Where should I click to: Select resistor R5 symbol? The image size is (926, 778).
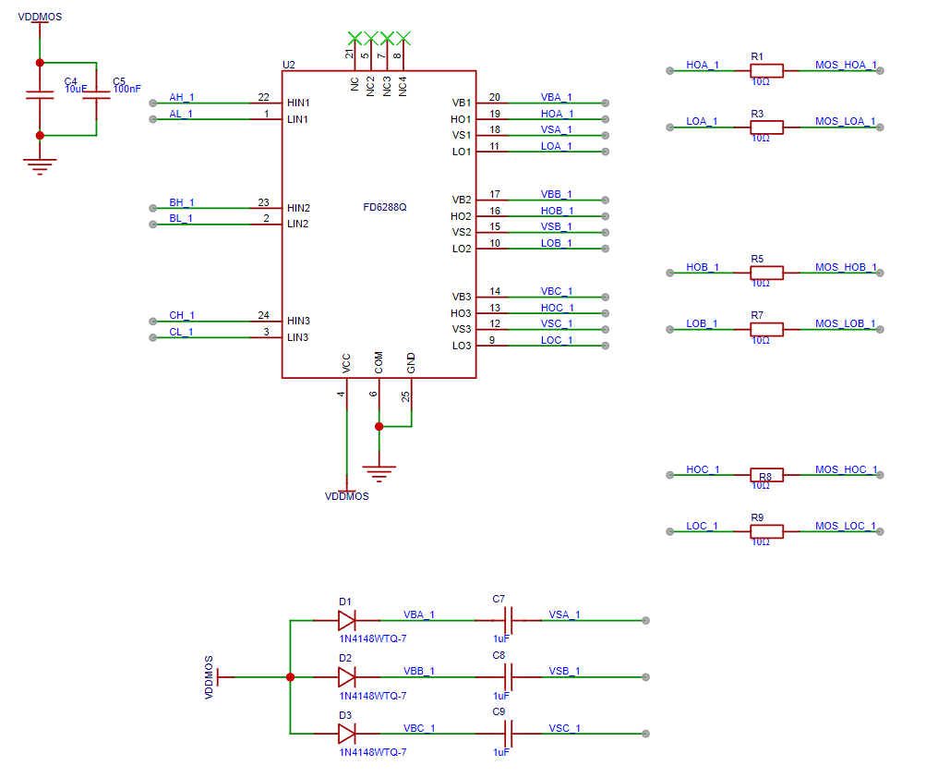tap(766, 273)
